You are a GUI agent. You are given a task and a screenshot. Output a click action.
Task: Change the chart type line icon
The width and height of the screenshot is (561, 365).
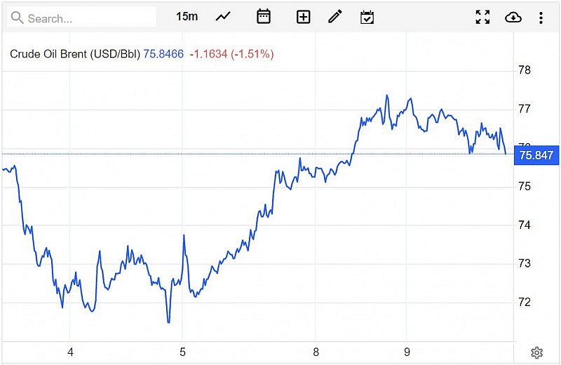point(224,17)
